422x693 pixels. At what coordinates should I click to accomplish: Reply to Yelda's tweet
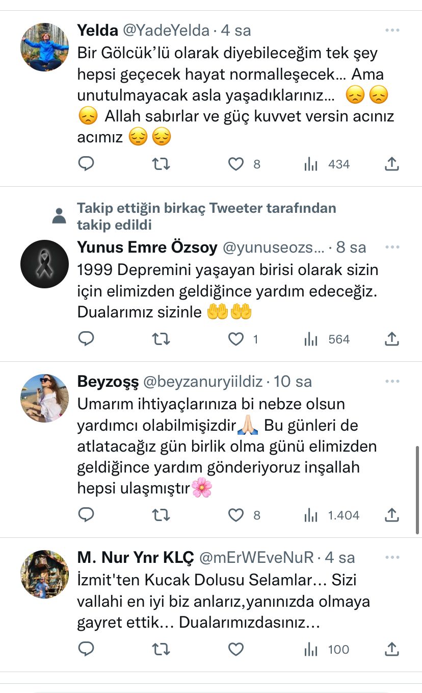coord(86,164)
